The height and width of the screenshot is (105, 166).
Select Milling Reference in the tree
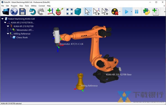click(22, 34)
